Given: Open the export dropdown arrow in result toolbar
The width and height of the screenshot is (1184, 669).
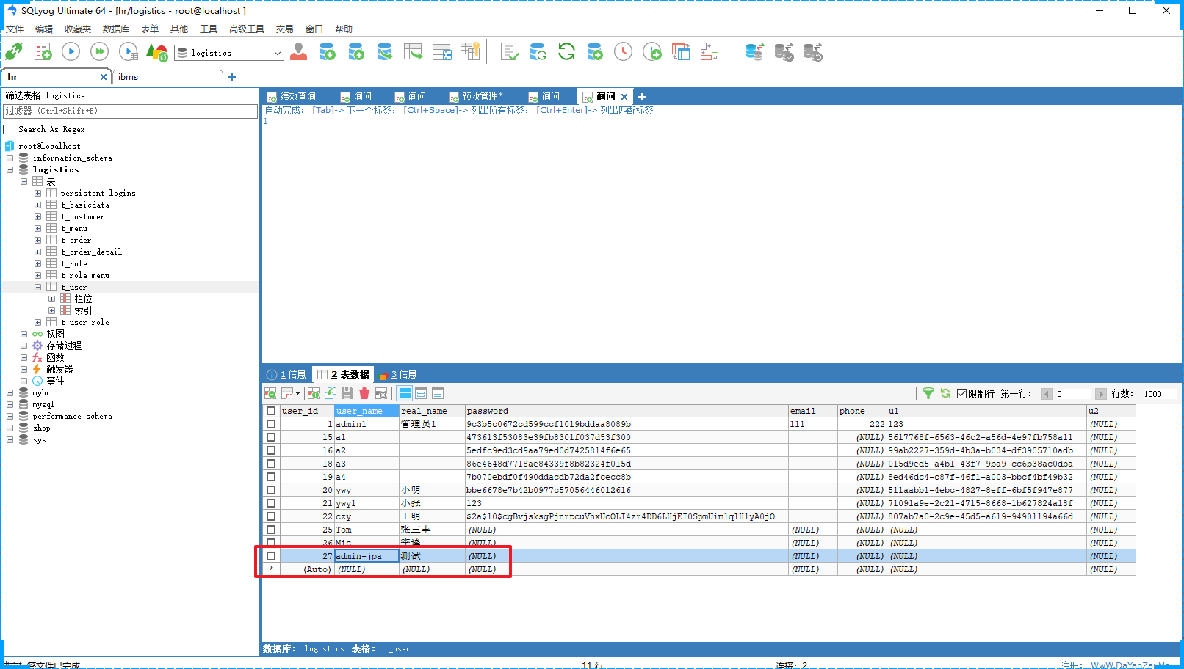Looking at the screenshot, I should [x=297, y=393].
